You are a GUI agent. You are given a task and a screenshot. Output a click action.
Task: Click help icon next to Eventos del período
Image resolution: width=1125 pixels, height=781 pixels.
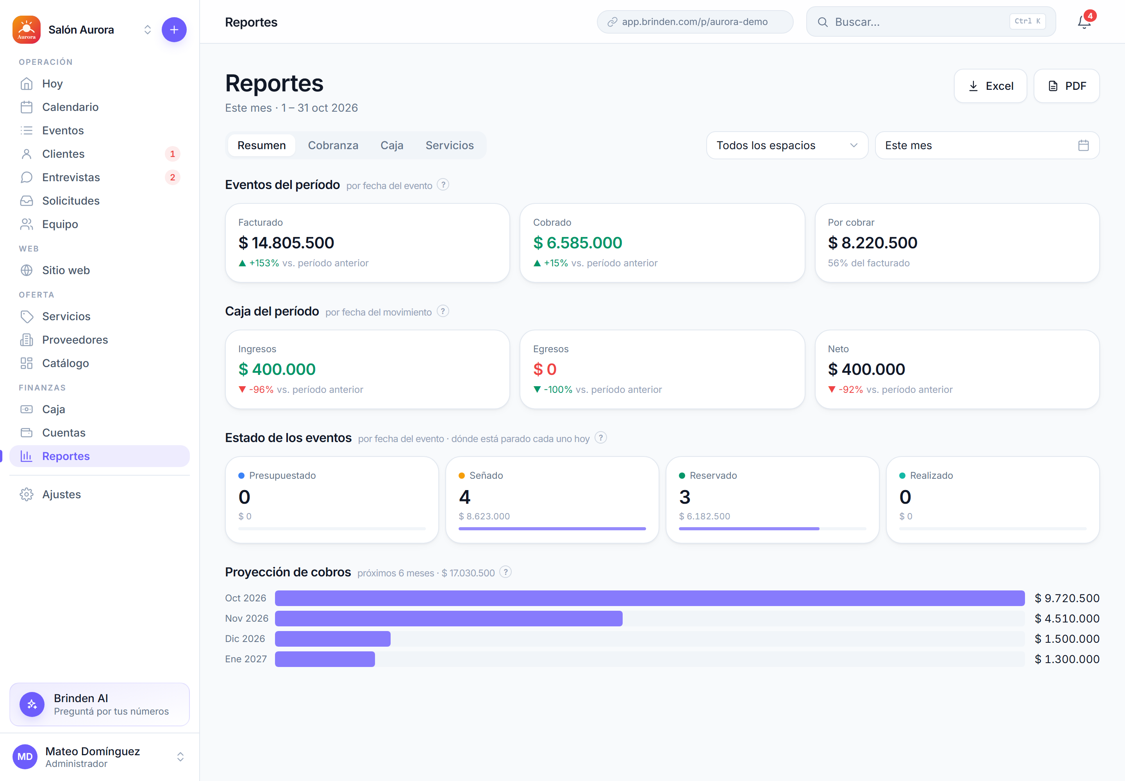pyautogui.click(x=443, y=185)
